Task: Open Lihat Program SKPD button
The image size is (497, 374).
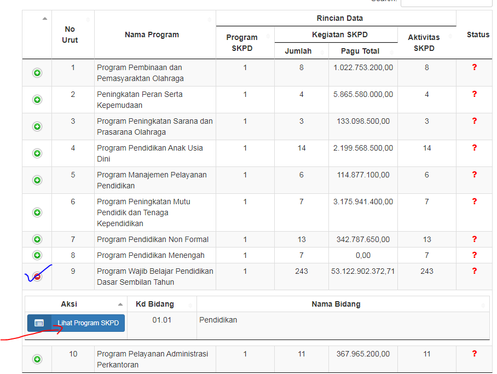Action: tap(76, 323)
